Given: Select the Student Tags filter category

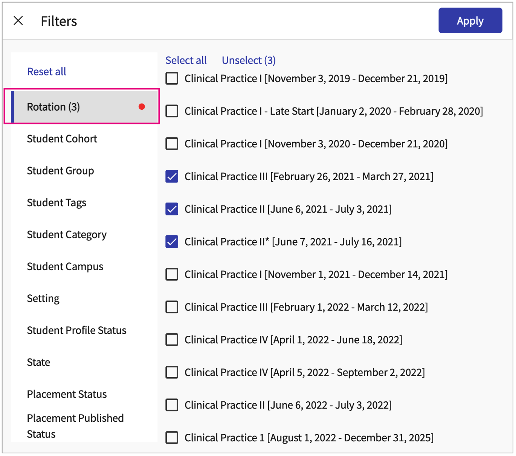Looking at the screenshot, I should tap(56, 203).
